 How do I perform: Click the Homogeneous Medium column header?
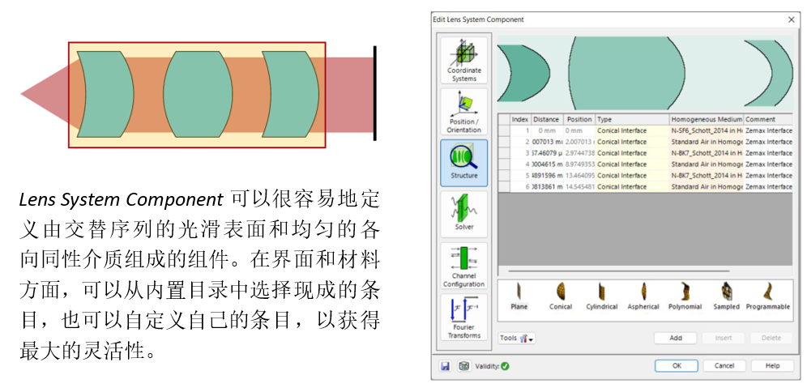pos(707,119)
